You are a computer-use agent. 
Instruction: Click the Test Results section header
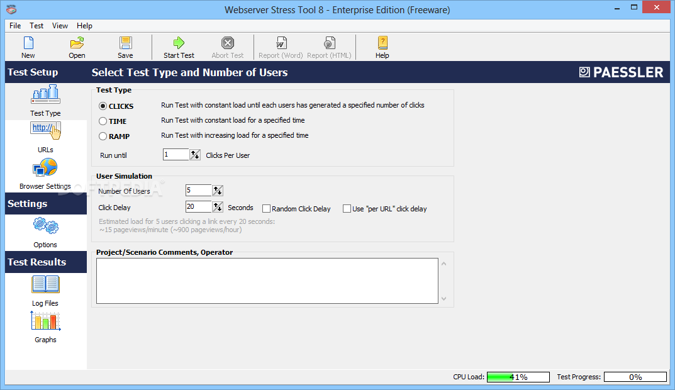coord(46,262)
